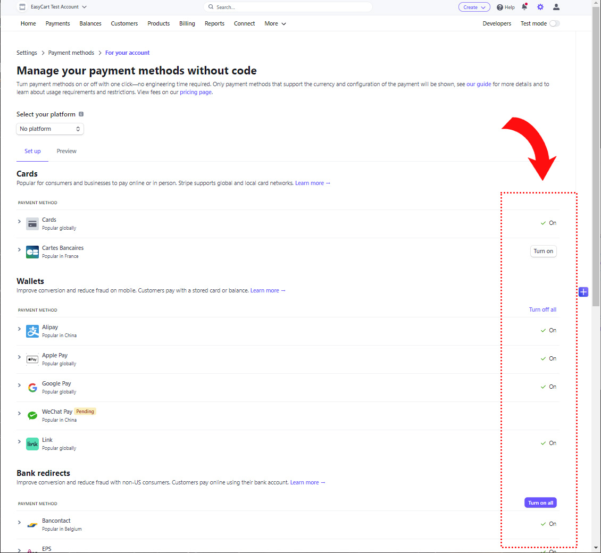The height and width of the screenshot is (553, 601).
Task: Click the platform info icon
Action: tap(81, 114)
